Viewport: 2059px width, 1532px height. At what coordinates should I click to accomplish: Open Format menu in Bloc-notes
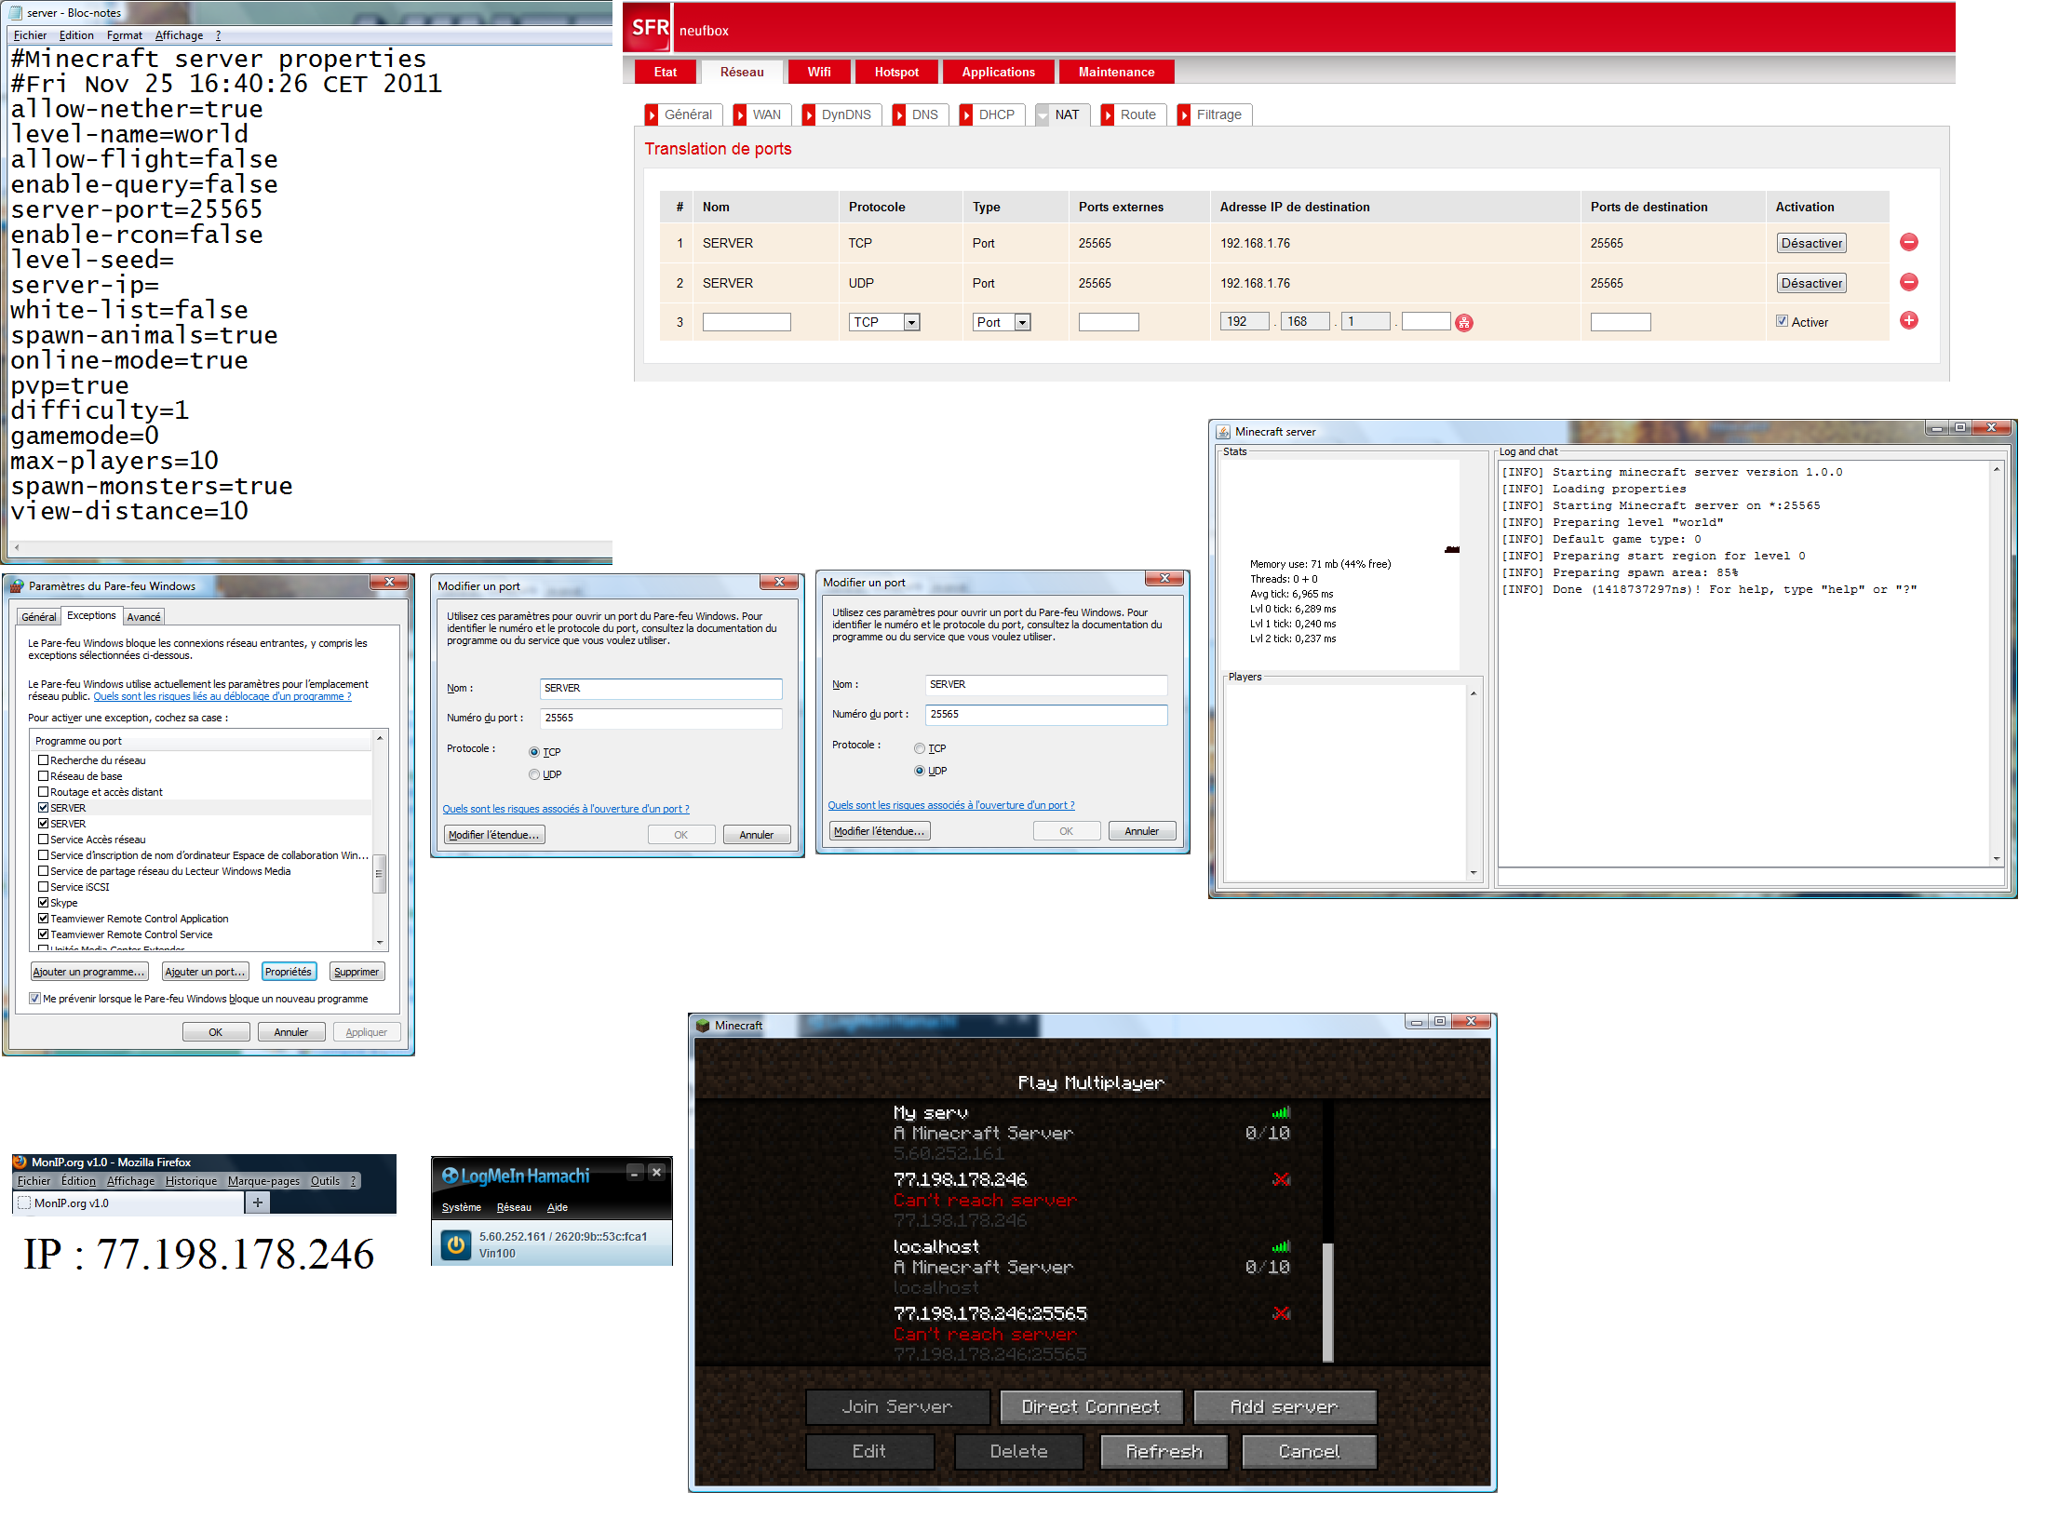click(125, 35)
